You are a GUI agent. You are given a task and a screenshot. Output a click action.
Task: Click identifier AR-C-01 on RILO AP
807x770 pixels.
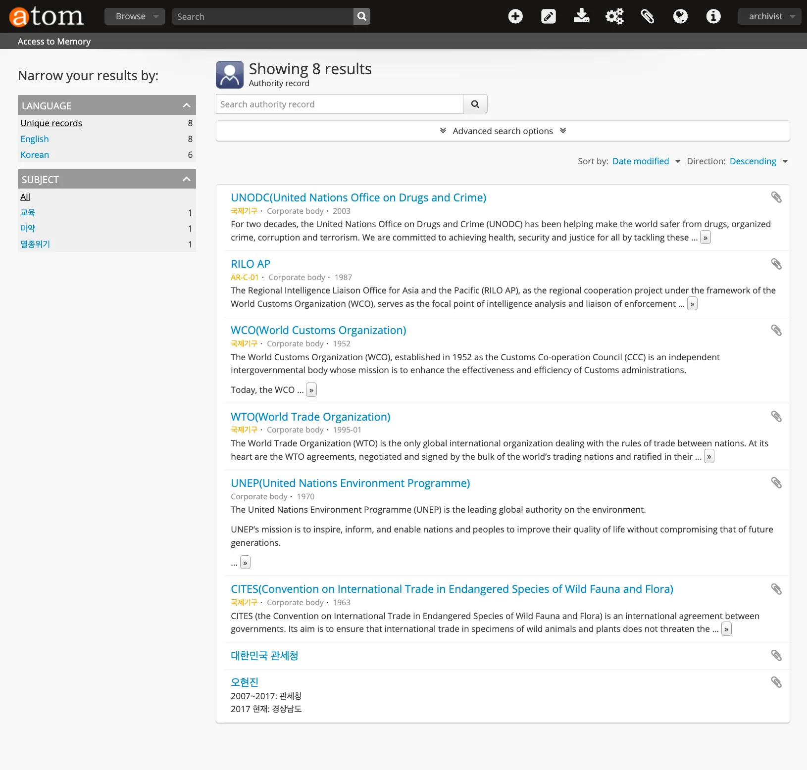245,278
